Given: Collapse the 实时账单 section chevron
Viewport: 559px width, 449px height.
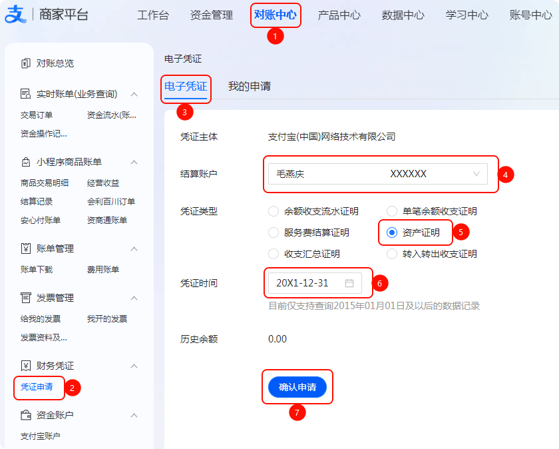Looking at the screenshot, I should tap(134, 94).
